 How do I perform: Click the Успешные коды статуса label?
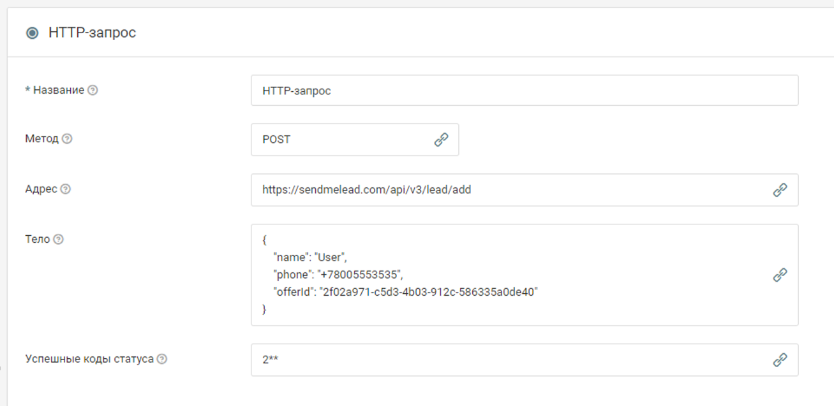89,359
